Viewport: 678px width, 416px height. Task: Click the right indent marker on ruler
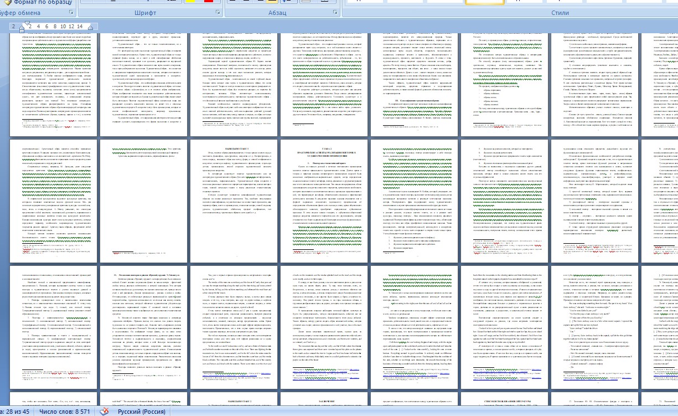tap(91, 28)
